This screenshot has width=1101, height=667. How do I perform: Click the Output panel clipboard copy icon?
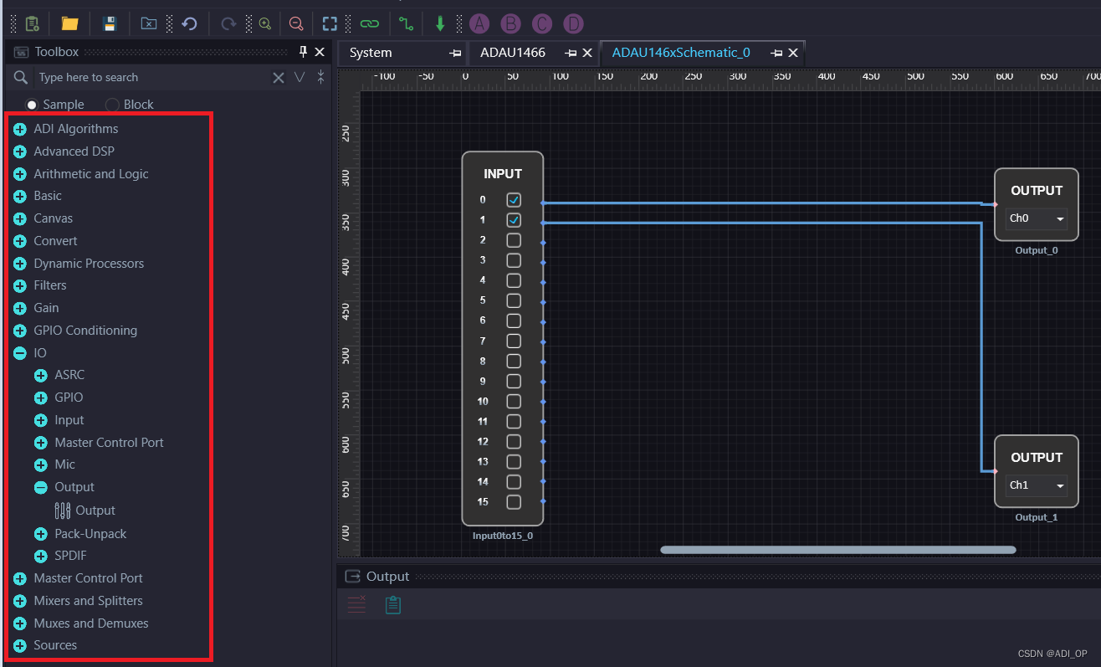[393, 604]
